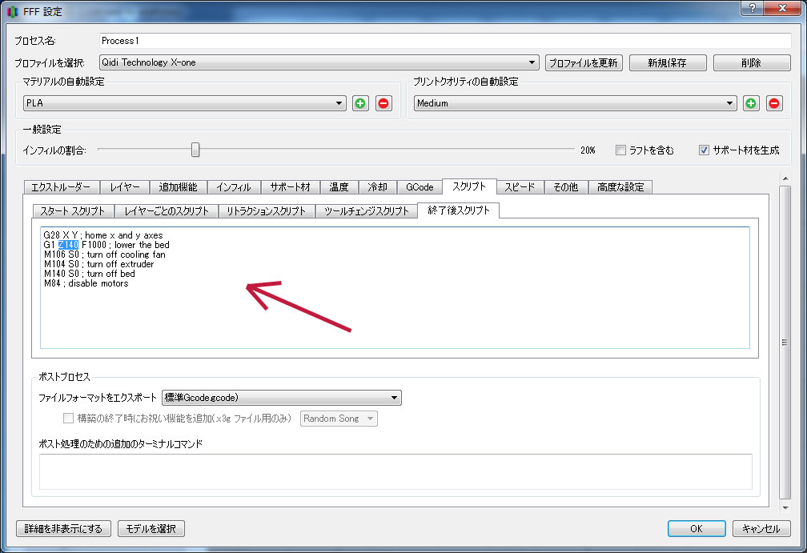Click green plus icon beside PLA material

(x=360, y=103)
